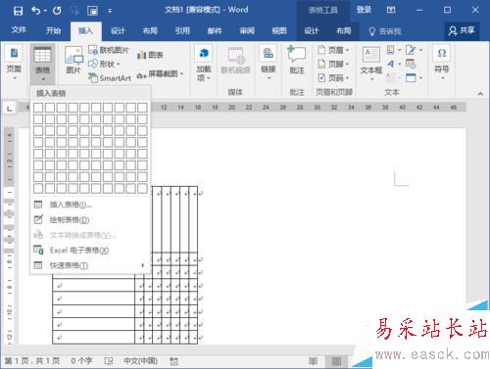Screen dimensions: 490x369
Task: Insert a SmartArt graphic
Action: [x=110, y=78]
